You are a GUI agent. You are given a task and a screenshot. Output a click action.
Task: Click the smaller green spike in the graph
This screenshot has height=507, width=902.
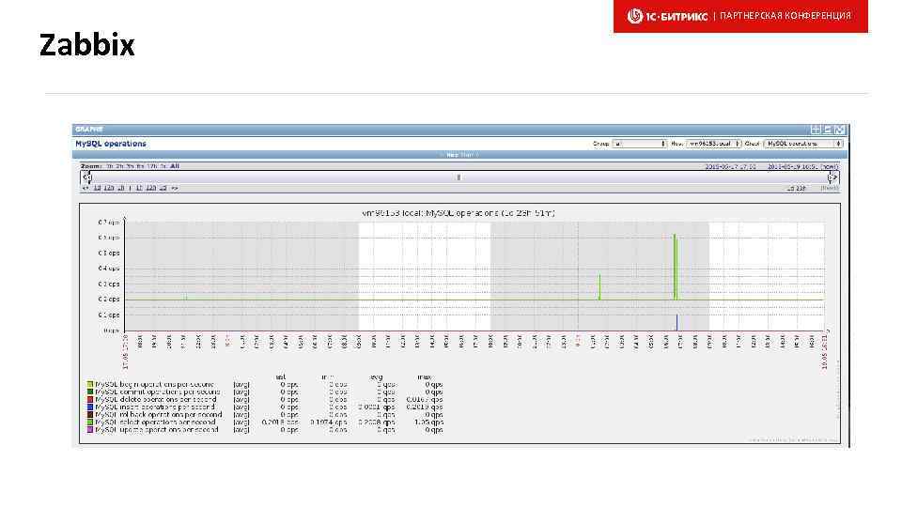(599, 287)
